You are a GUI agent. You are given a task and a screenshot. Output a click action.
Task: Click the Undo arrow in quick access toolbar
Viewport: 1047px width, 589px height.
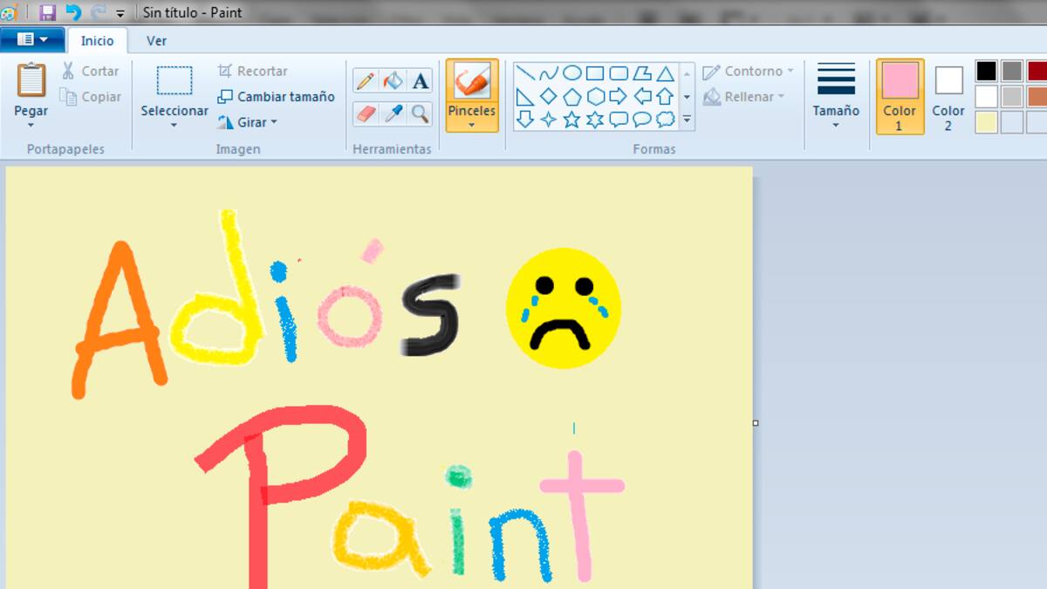pyautogui.click(x=73, y=12)
